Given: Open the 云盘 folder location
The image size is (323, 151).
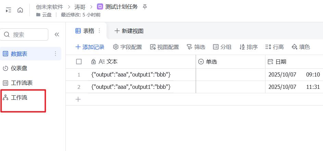Looking at the screenshot, I should click(44, 15).
